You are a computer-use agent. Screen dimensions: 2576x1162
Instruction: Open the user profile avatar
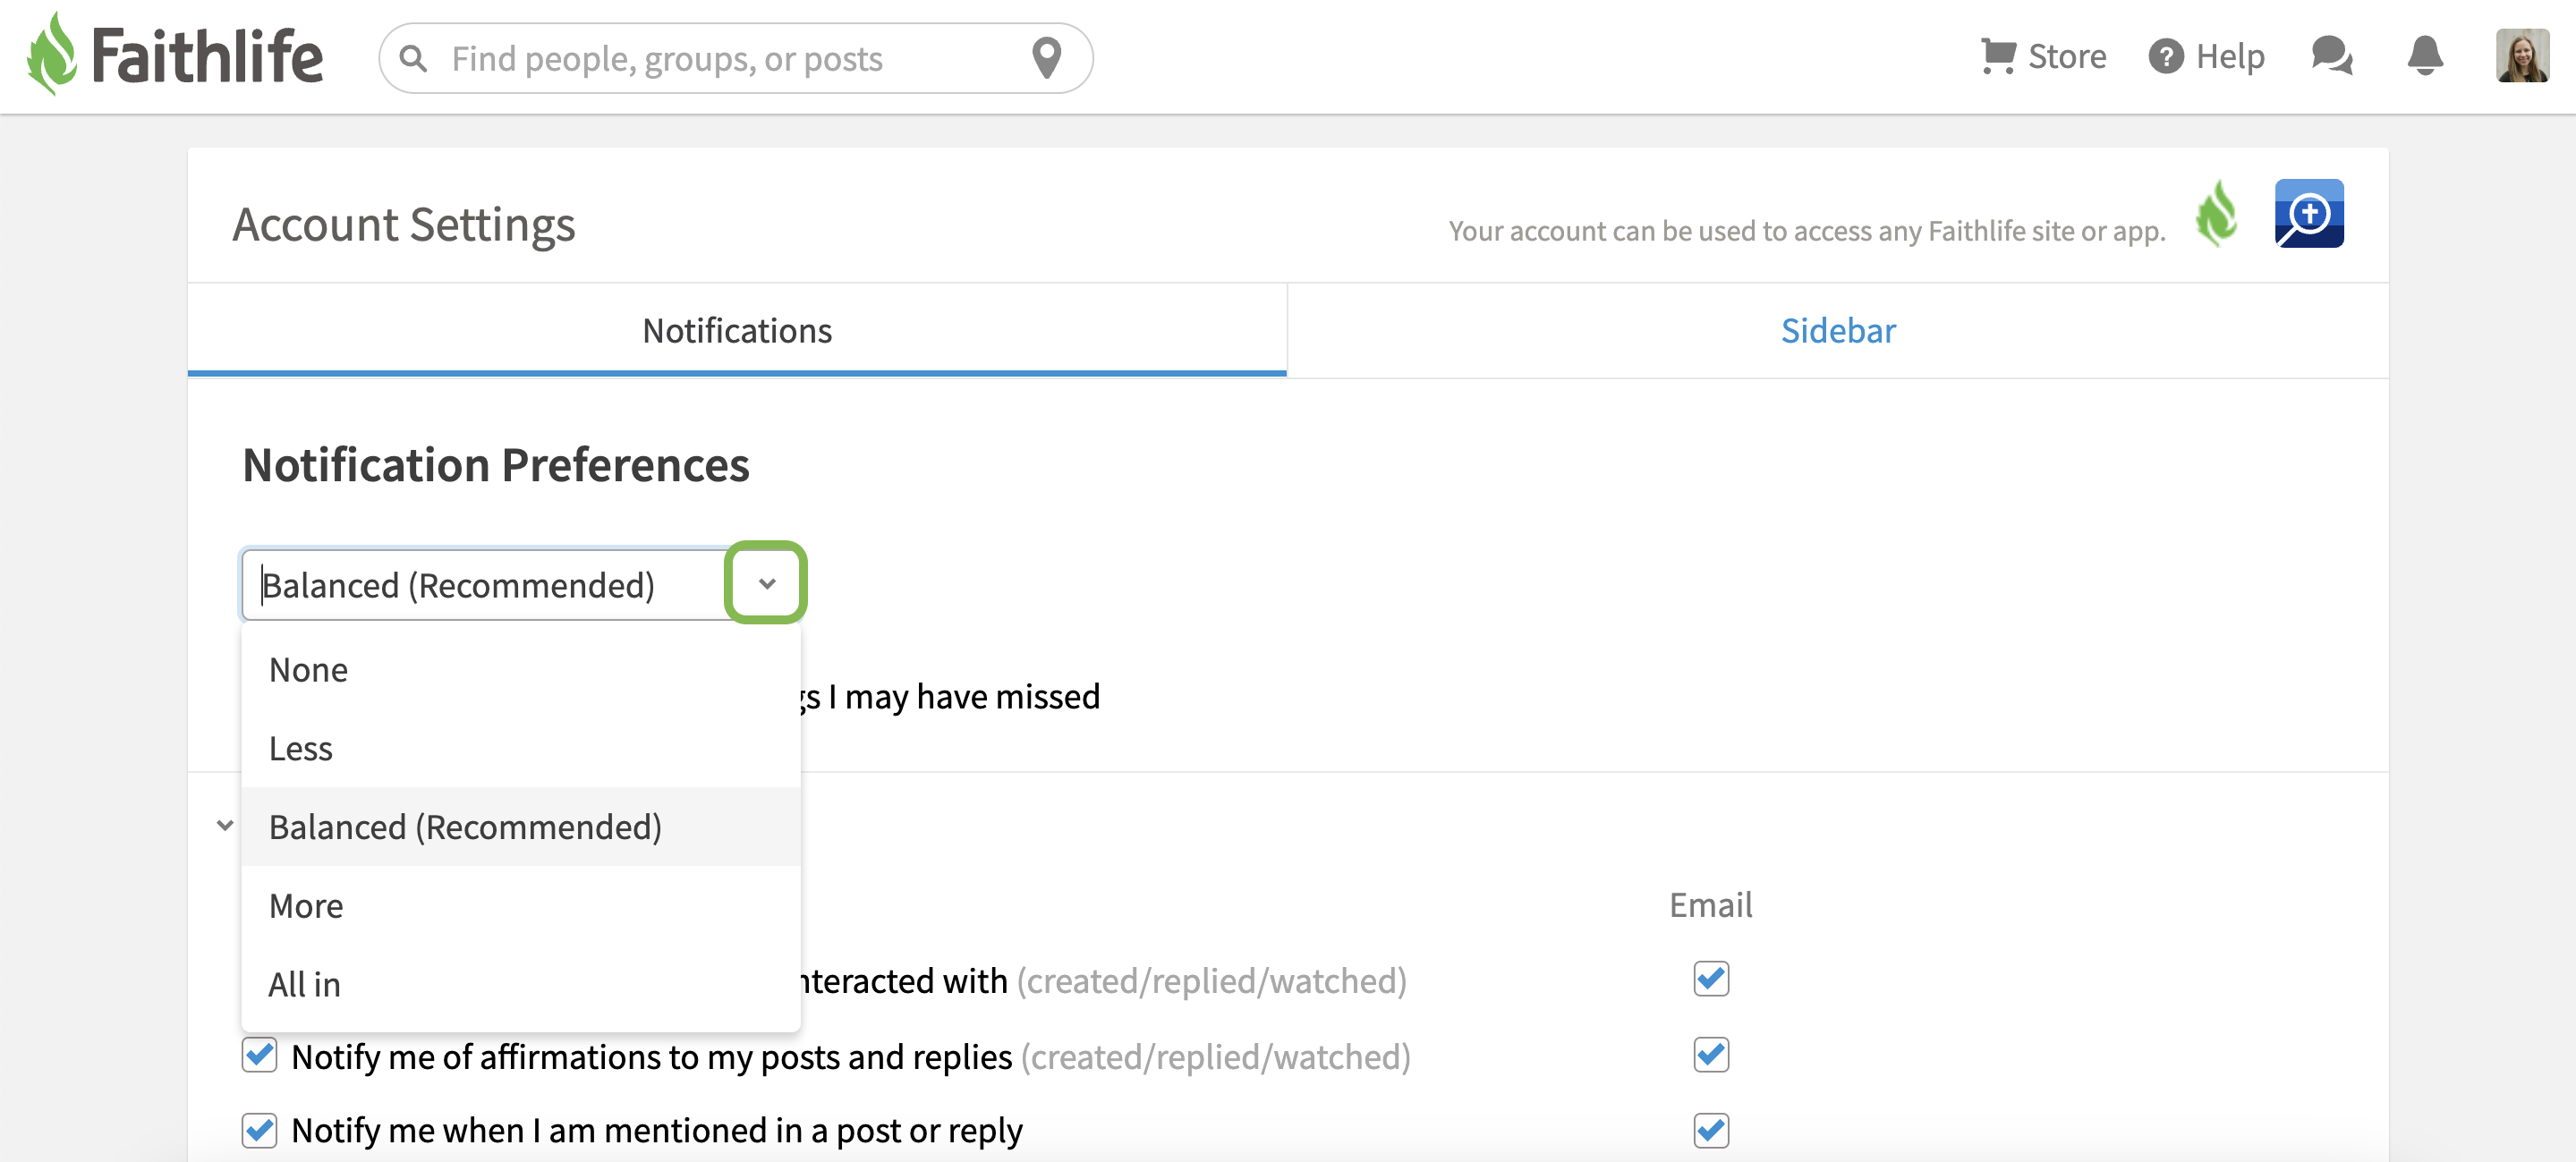click(x=2522, y=56)
